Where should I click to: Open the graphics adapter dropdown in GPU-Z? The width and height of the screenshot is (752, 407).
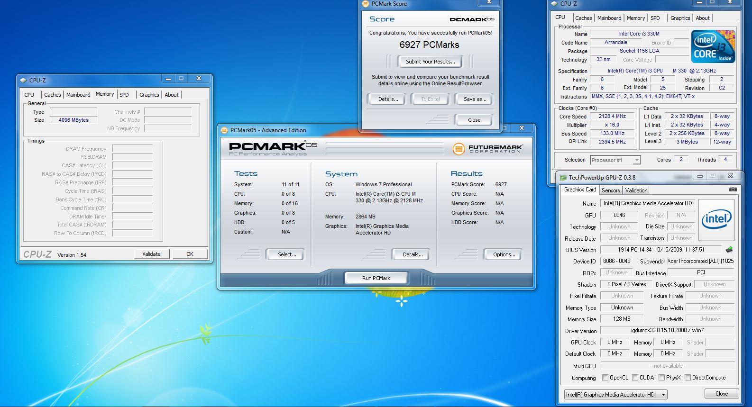[x=616, y=394]
